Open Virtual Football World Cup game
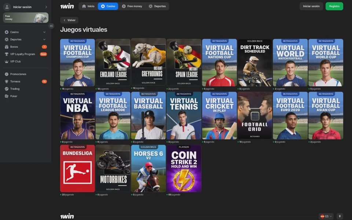The height and width of the screenshot is (220, 352). [326, 63]
